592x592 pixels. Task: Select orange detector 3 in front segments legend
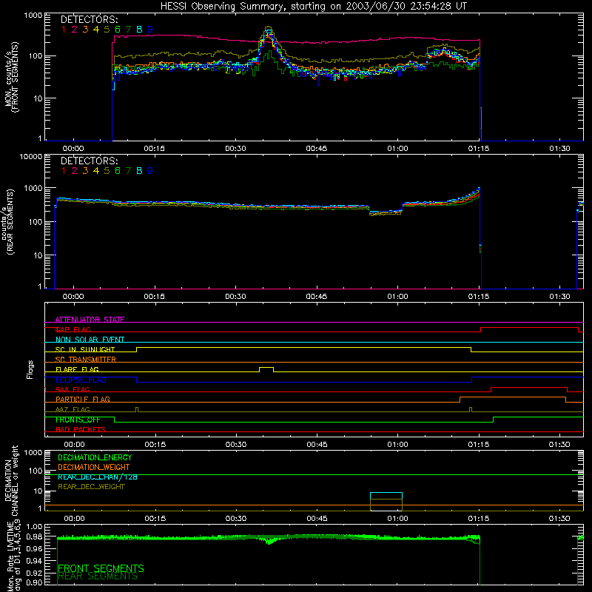click(x=85, y=30)
